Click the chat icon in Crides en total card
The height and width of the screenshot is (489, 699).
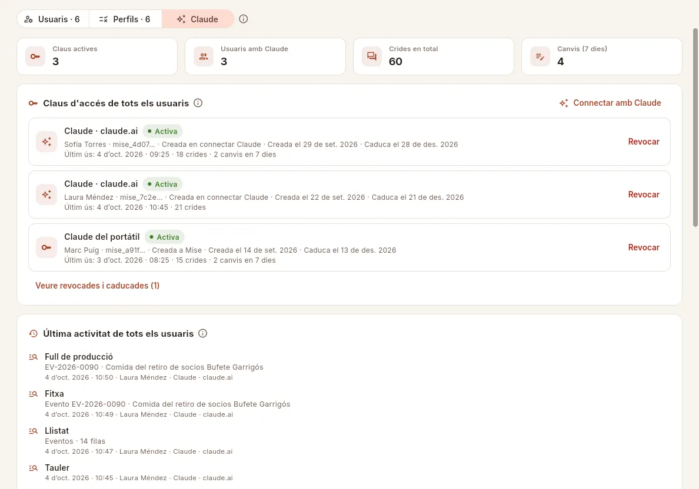point(372,56)
